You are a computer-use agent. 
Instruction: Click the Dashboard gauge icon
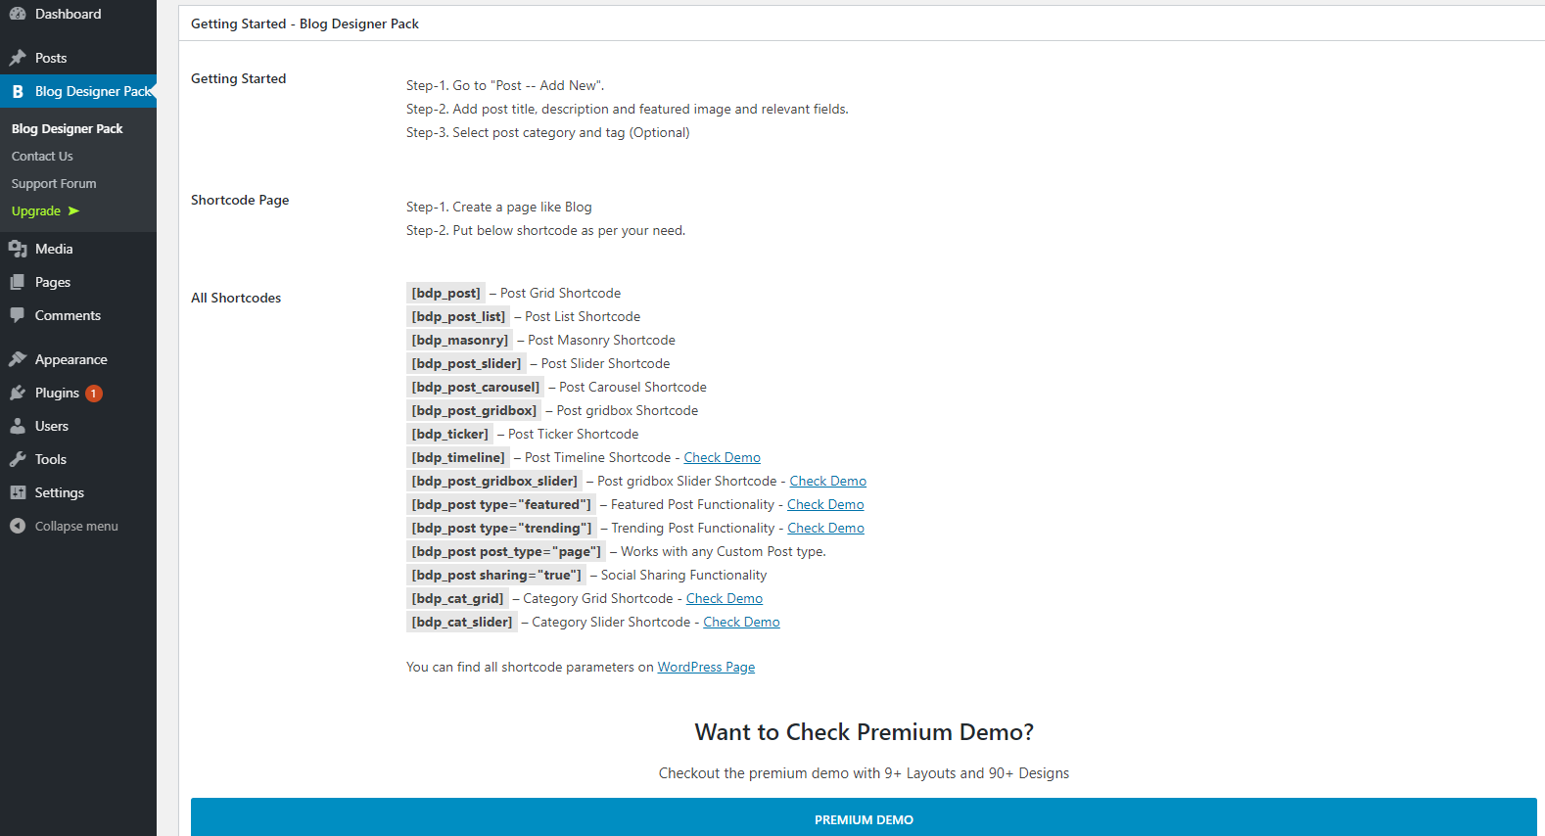pos(18,14)
